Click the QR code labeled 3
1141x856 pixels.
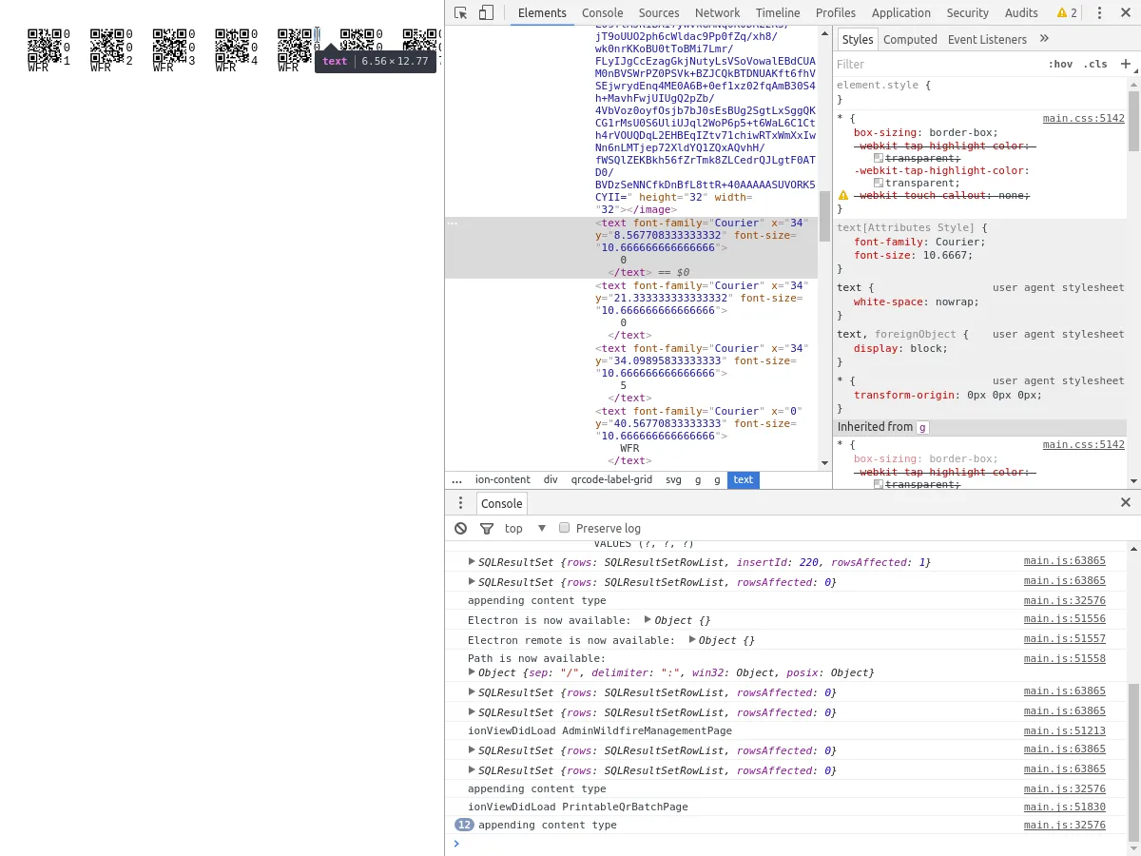[169, 45]
